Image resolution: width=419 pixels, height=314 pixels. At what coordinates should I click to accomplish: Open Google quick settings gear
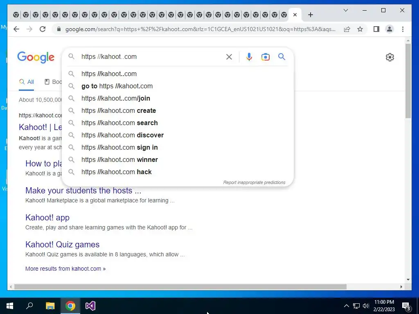tap(390, 57)
